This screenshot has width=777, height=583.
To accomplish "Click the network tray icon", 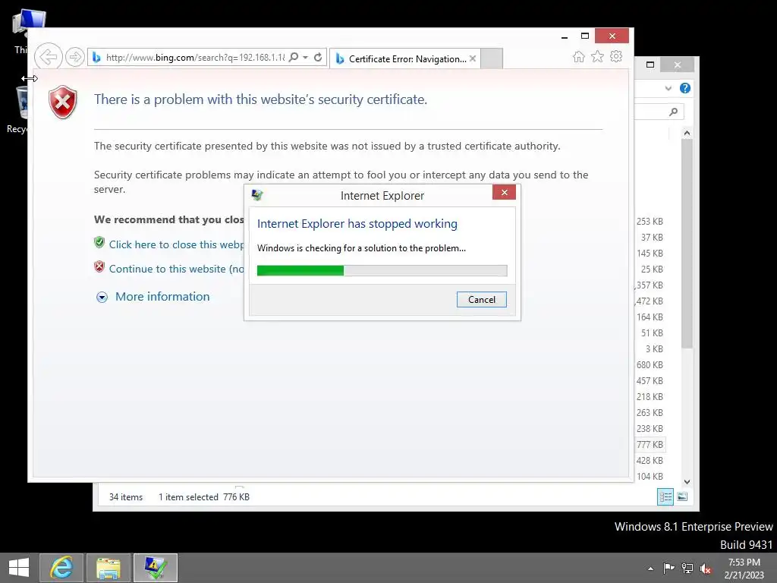I will click(x=687, y=569).
